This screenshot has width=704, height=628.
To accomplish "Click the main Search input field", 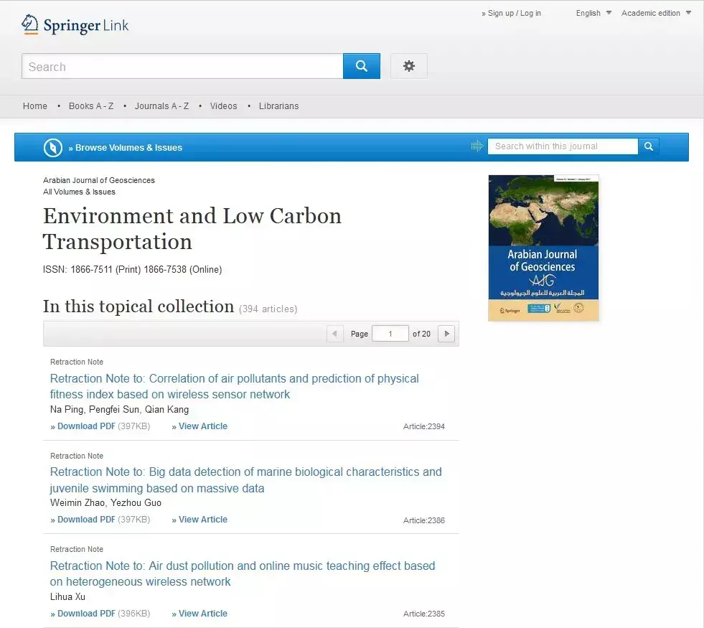I will coord(182,67).
